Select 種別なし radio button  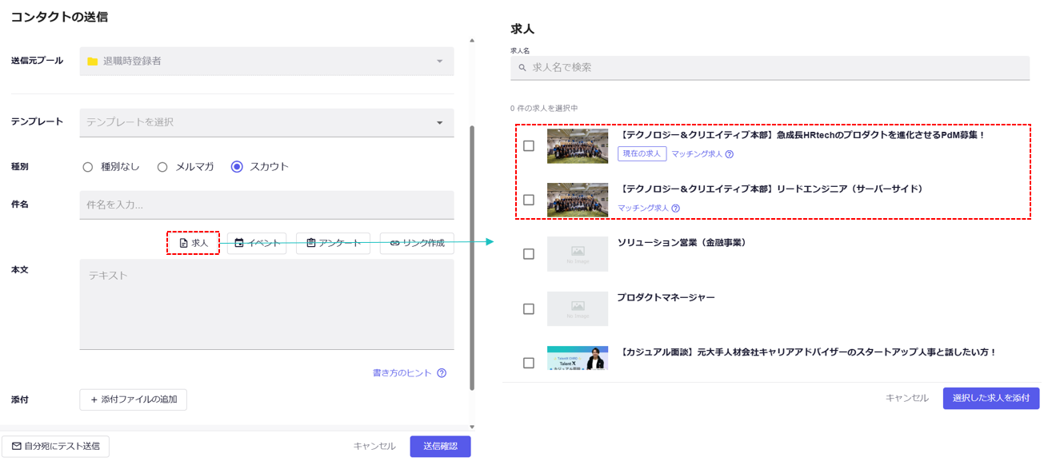point(88,167)
